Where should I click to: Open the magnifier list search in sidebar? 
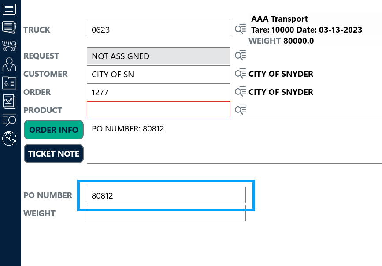pos(9,120)
